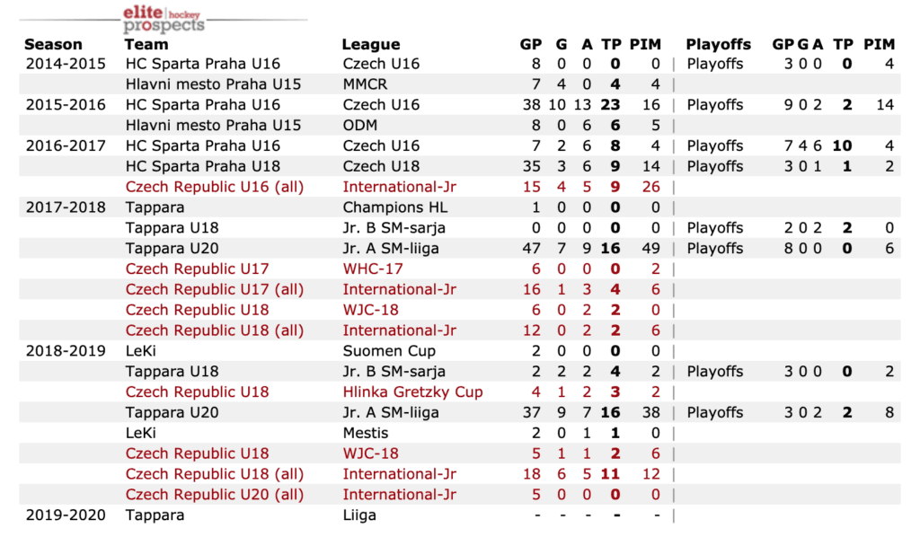Open Playoffs stats for HC Sparta Praha U18

click(715, 166)
